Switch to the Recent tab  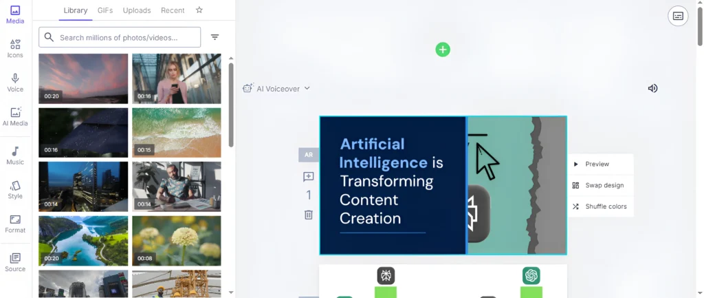coord(173,10)
